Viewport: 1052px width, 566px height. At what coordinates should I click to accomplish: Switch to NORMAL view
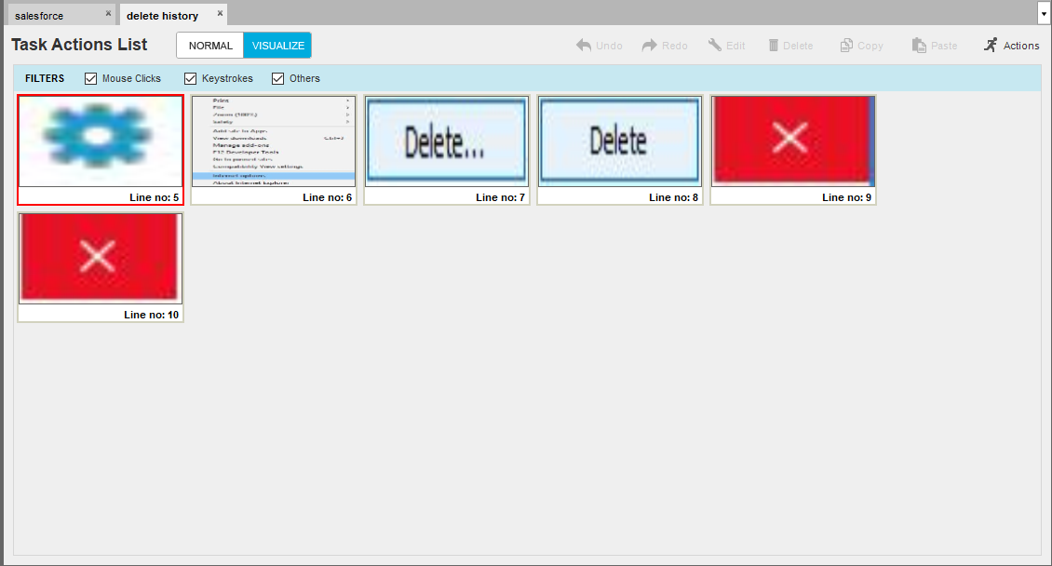pyautogui.click(x=210, y=46)
